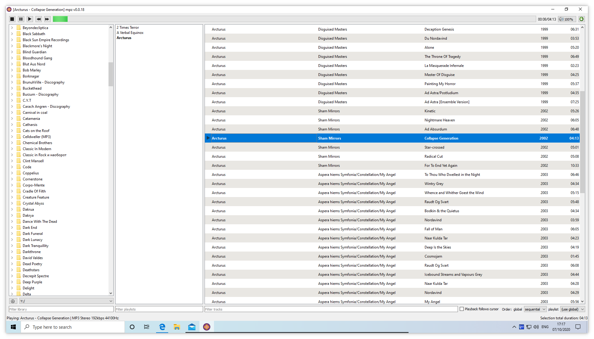
Task: Expand the Cradle Of Filth folder
Action: [x=12, y=191]
